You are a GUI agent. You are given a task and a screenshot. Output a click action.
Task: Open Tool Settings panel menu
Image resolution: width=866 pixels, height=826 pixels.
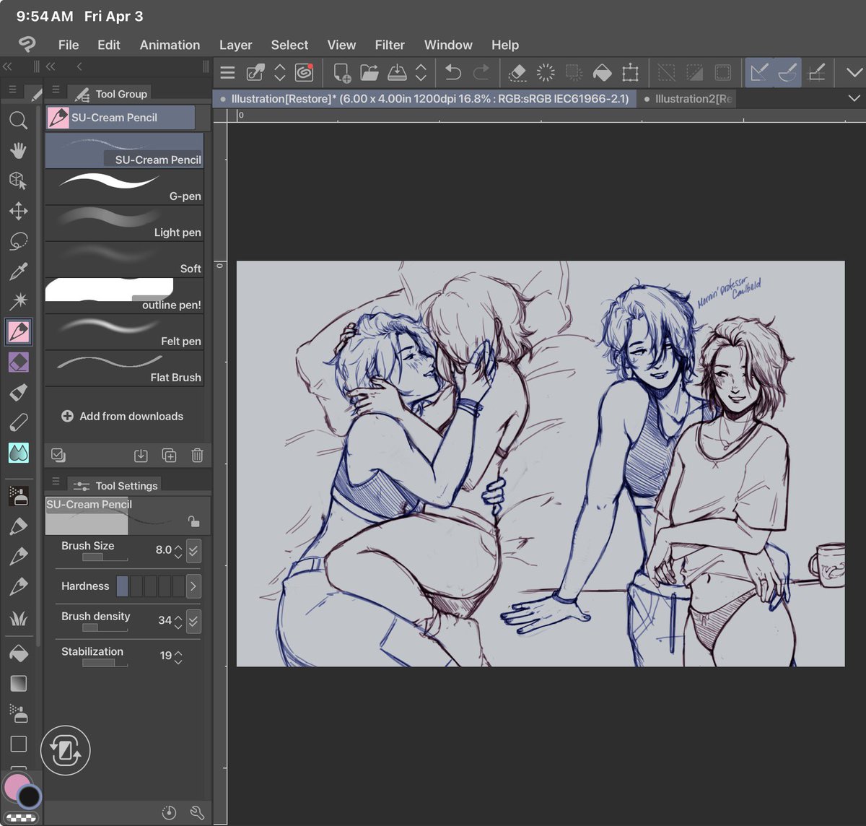[x=56, y=482]
